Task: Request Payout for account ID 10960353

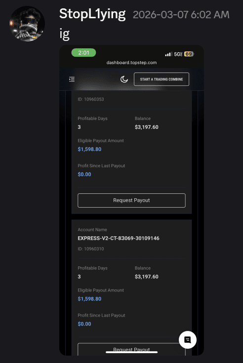Action: tap(131, 200)
